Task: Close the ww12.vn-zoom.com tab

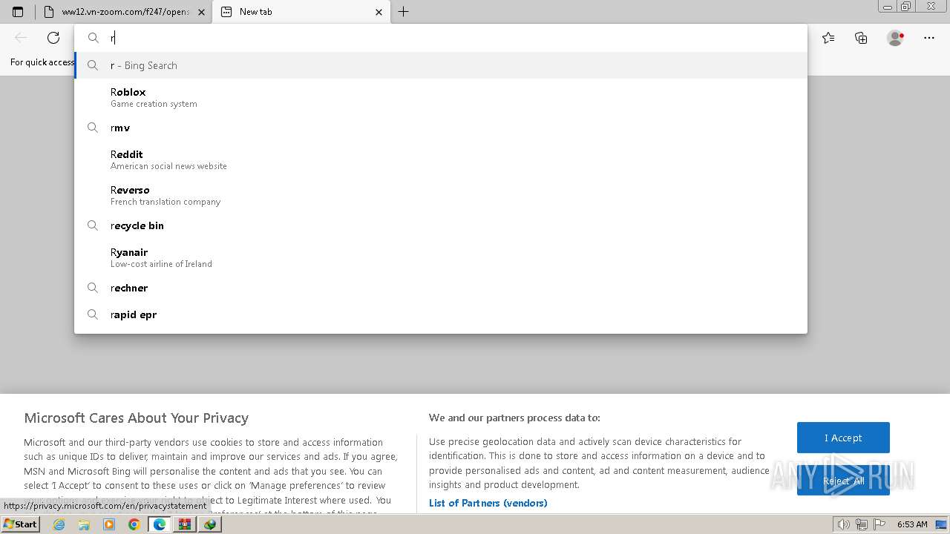Action: tap(201, 12)
